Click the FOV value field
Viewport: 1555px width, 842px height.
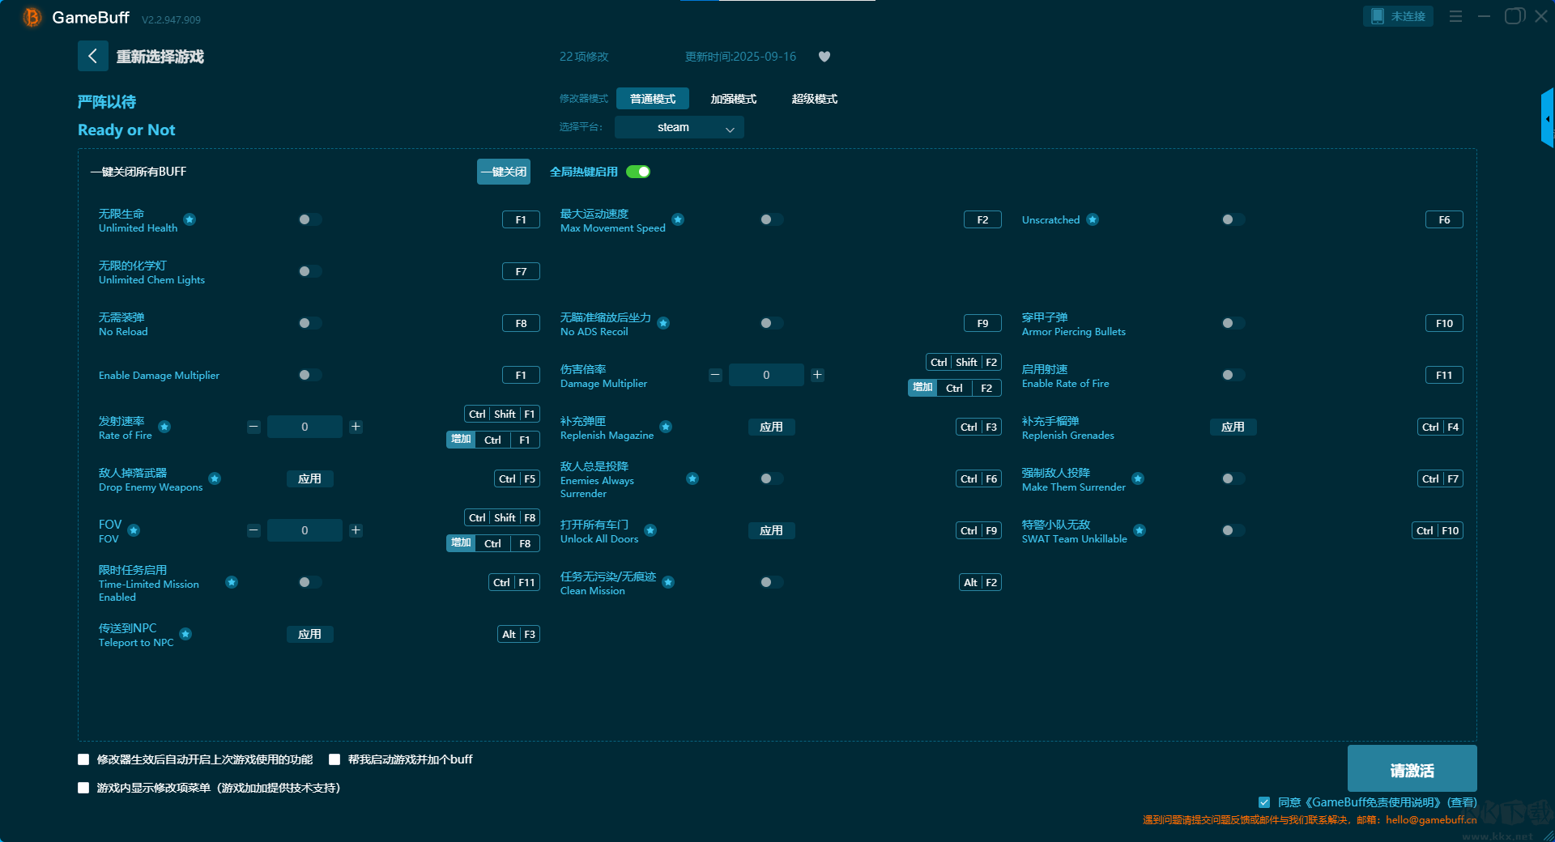point(305,530)
